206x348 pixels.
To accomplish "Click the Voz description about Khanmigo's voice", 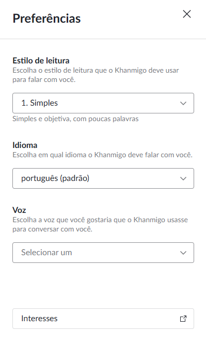I will pyautogui.click(x=100, y=224).
